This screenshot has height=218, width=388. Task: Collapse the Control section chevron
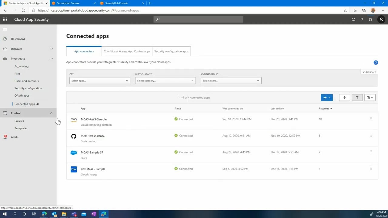click(x=52, y=113)
